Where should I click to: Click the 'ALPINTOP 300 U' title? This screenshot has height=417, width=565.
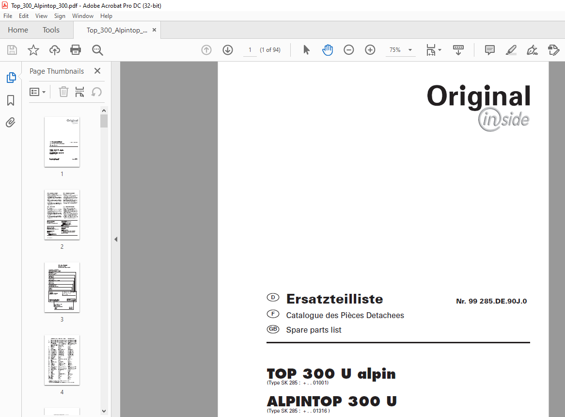click(332, 401)
